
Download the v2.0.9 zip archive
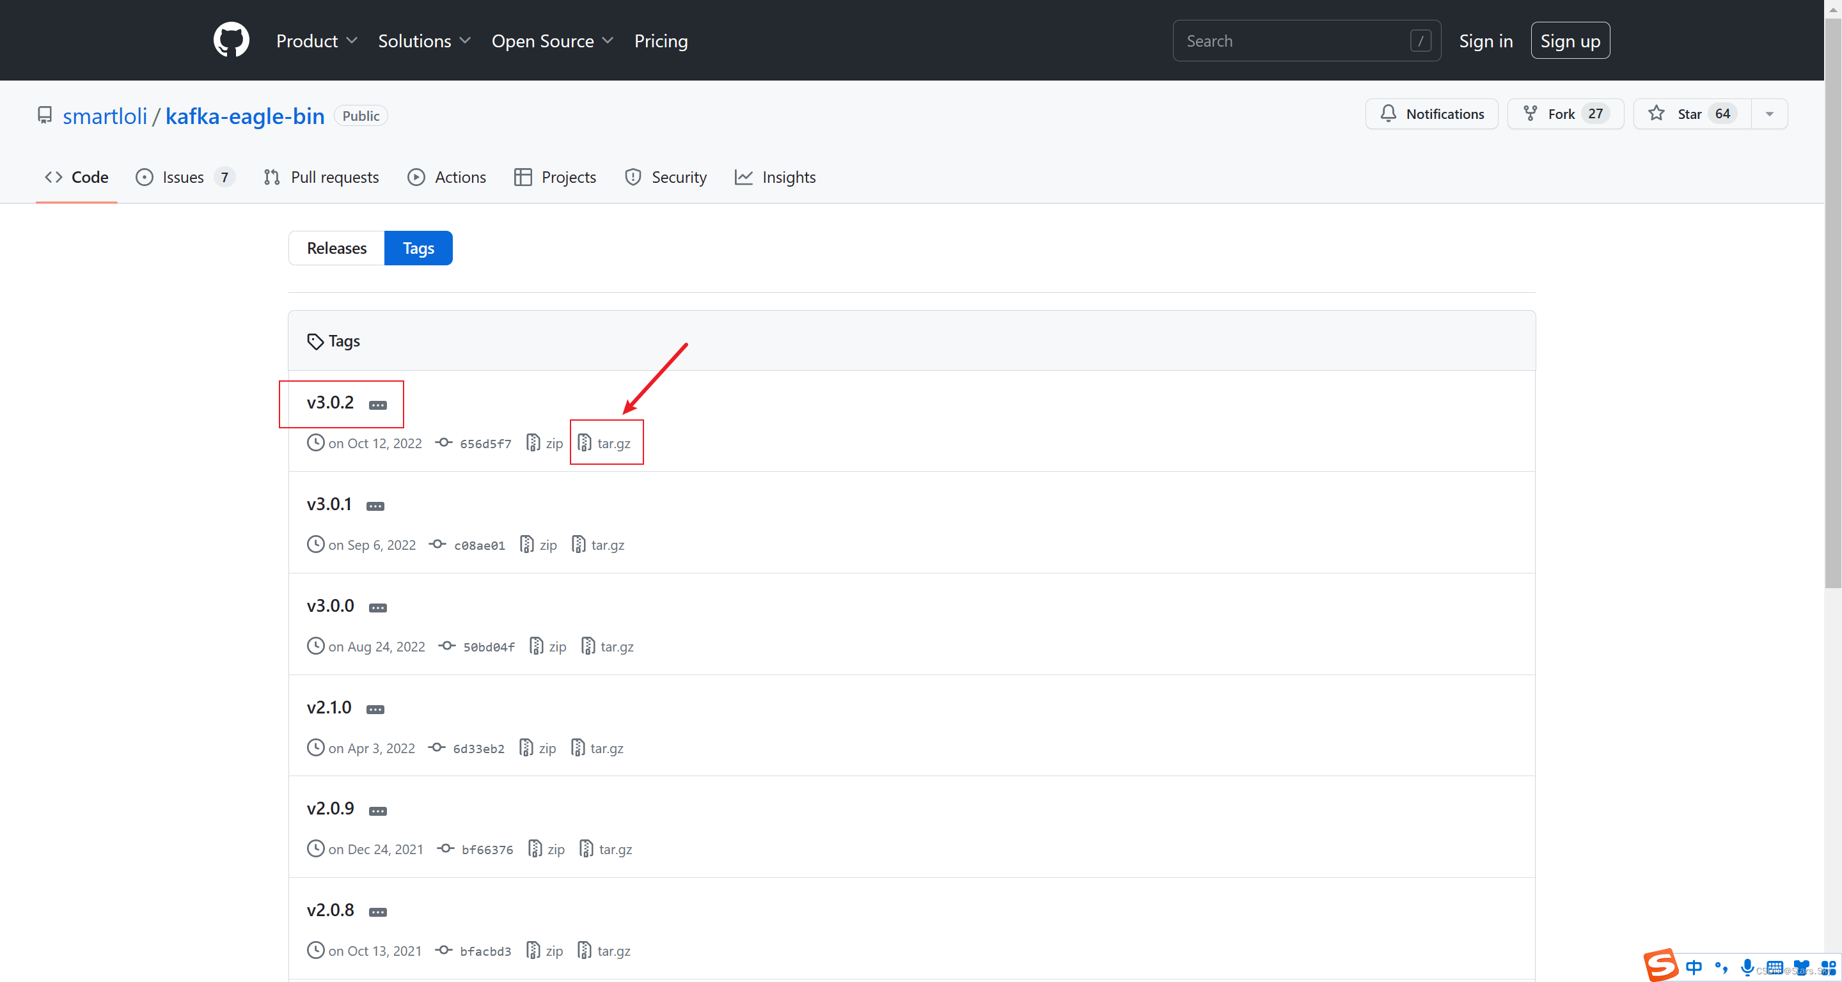tap(546, 849)
